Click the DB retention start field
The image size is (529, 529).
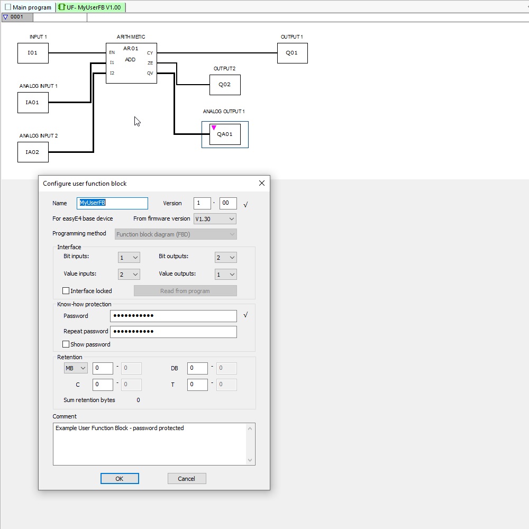click(x=198, y=368)
